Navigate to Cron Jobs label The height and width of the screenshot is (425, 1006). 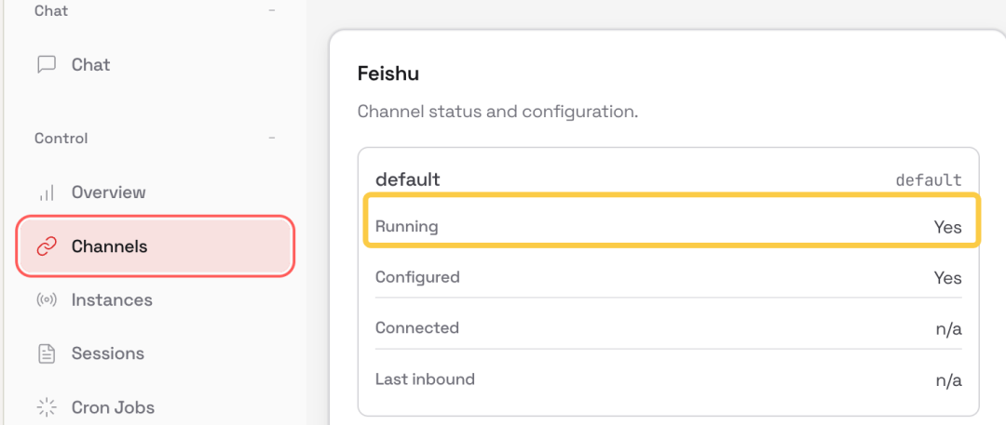point(113,407)
